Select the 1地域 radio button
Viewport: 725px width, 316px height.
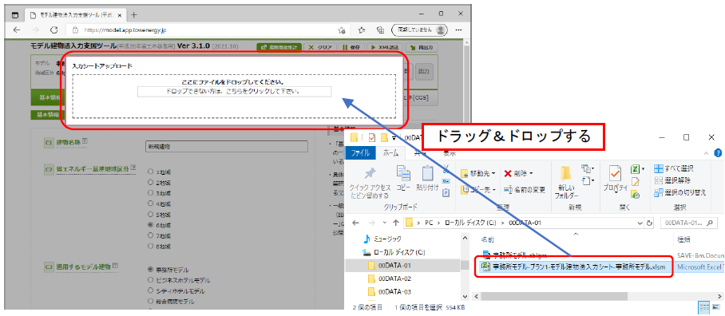coord(150,172)
